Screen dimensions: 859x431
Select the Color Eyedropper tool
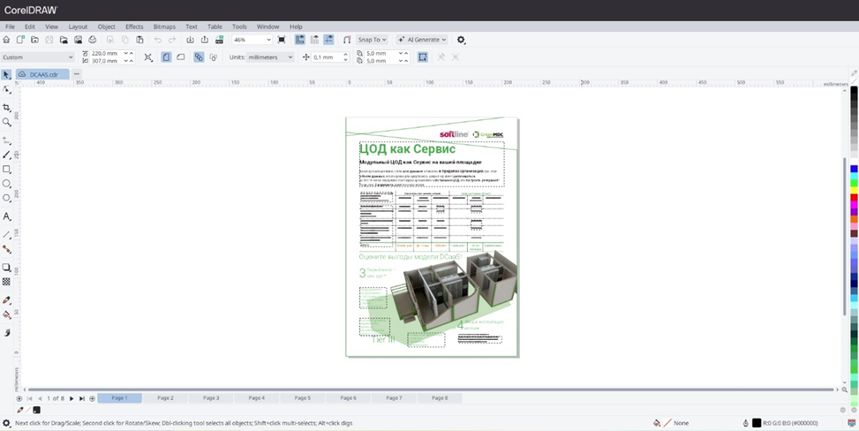pyautogui.click(x=6, y=300)
